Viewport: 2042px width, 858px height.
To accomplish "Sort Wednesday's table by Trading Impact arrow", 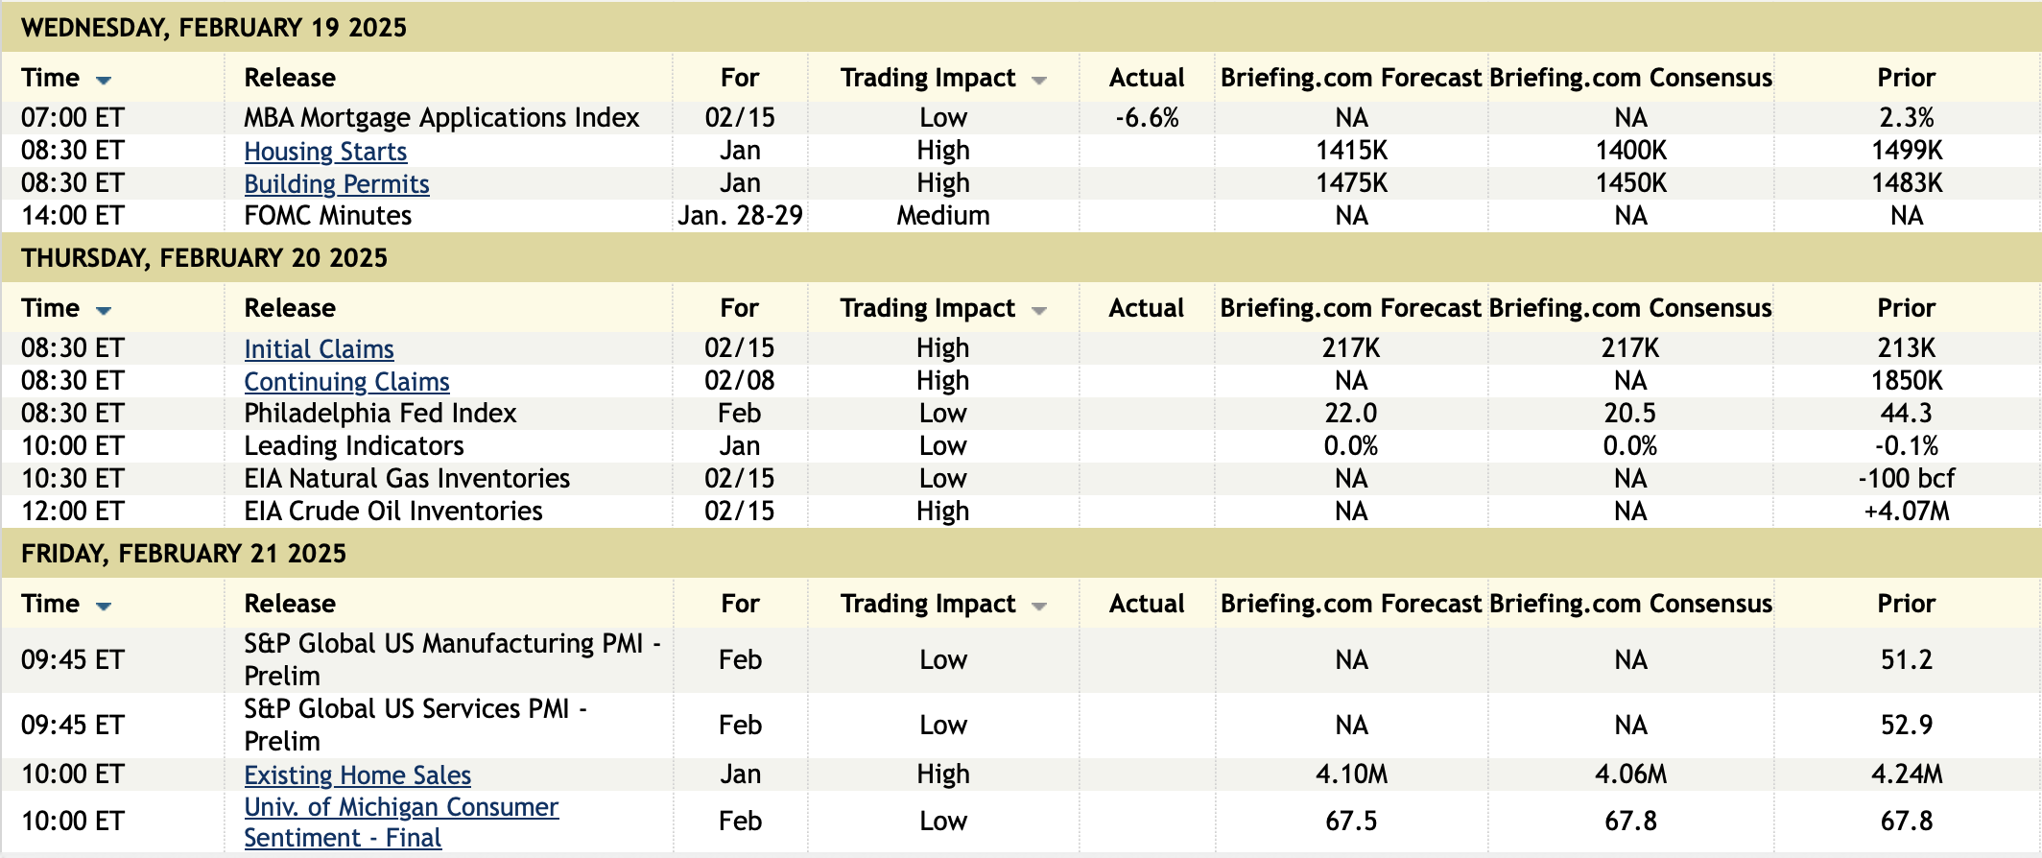I will tap(1038, 80).
